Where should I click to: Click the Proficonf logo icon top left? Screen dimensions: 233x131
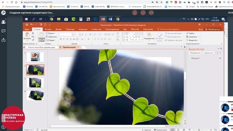(x=3, y=13)
